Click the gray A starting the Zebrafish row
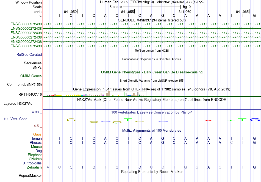Image resolution: width=261 pixels, height=182 pixels. pyautogui.click(x=48, y=167)
